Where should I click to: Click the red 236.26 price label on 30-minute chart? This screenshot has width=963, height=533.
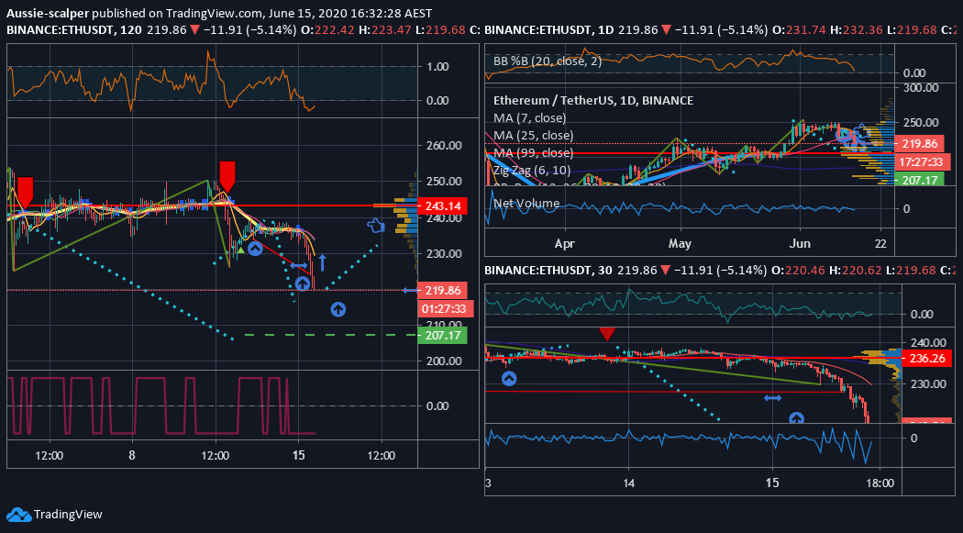coord(925,358)
